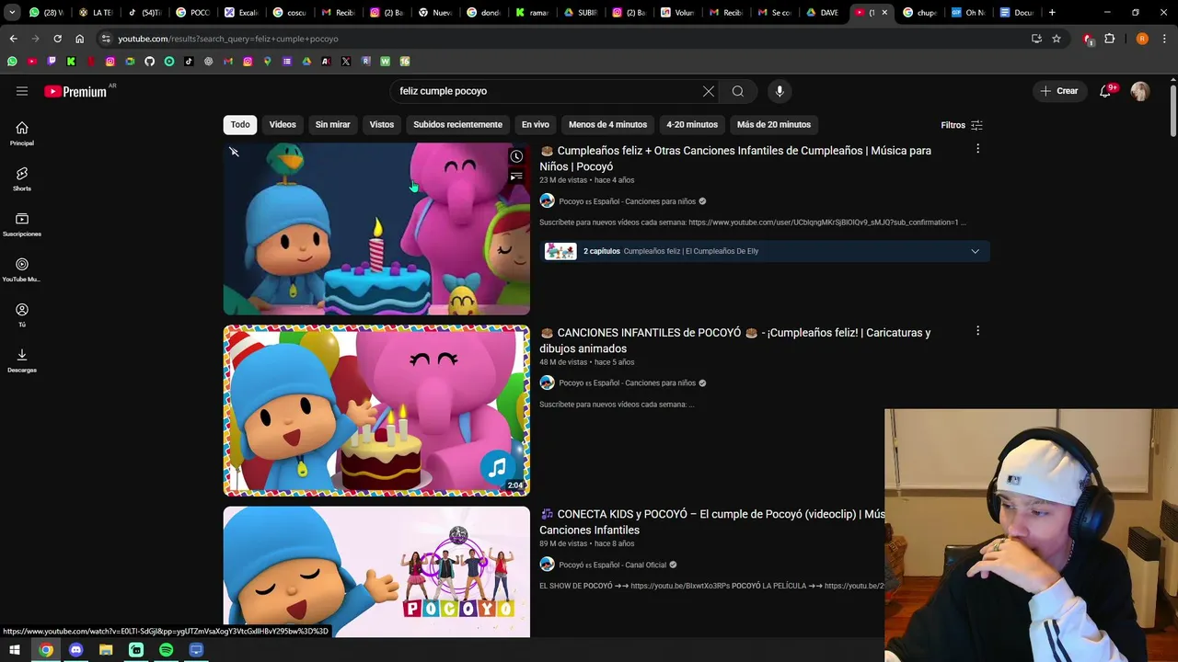Open the Crear create menu

(x=1058, y=91)
